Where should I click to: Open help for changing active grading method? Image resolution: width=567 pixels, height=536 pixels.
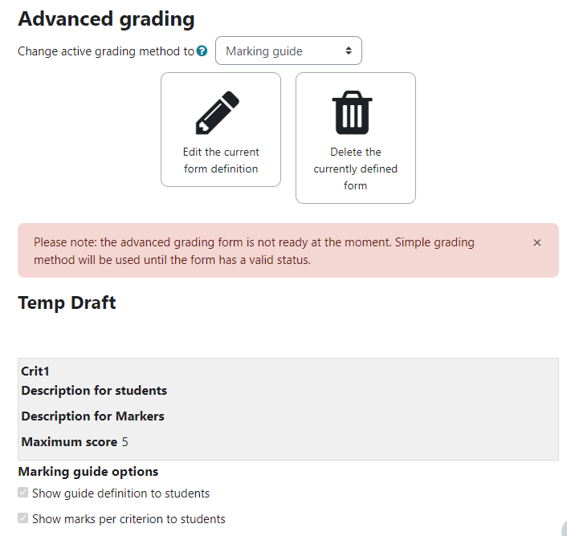(x=202, y=51)
